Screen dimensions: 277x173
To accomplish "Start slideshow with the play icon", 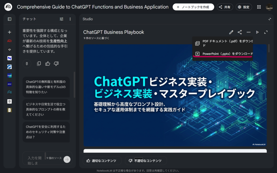I will [257, 32].
